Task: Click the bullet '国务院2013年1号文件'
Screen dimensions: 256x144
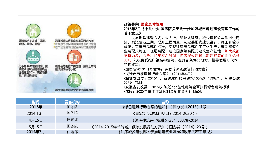Action: pyautogui.click(x=166, y=69)
